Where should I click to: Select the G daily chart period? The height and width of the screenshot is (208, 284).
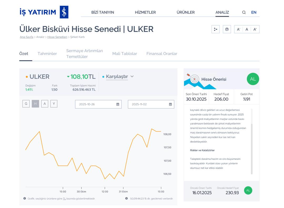click(x=26, y=104)
